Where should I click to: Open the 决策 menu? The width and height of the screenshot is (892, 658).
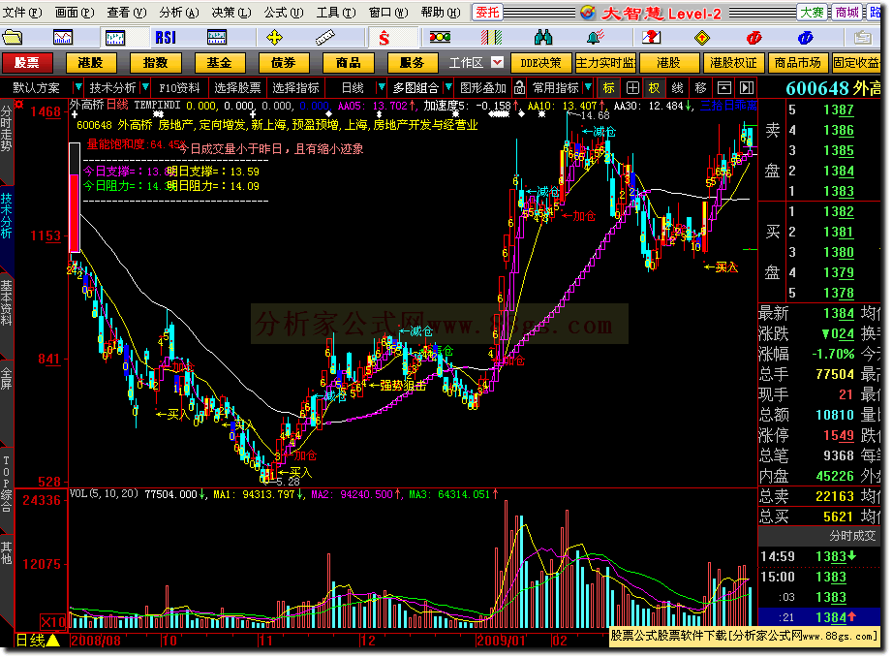pos(231,12)
